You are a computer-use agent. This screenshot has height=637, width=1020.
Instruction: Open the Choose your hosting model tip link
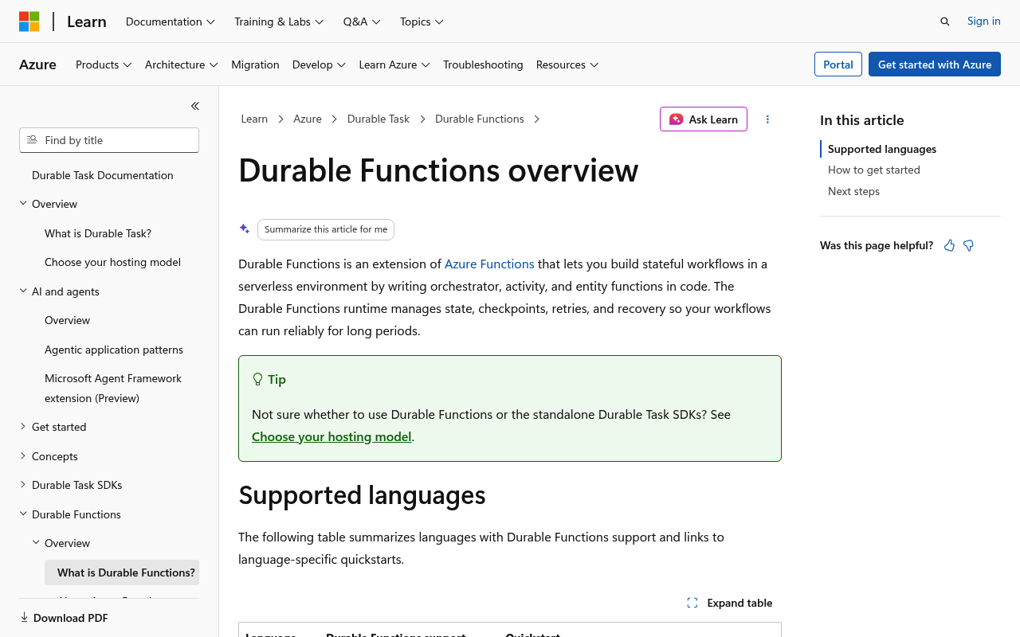(331, 436)
